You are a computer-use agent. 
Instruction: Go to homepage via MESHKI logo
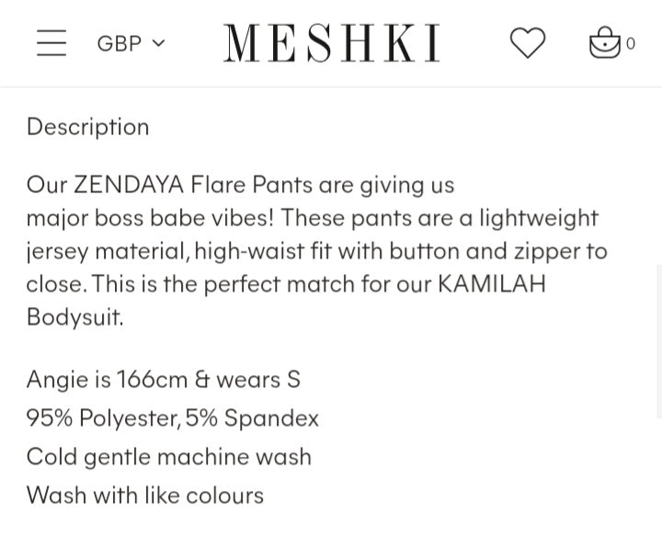[332, 42]
